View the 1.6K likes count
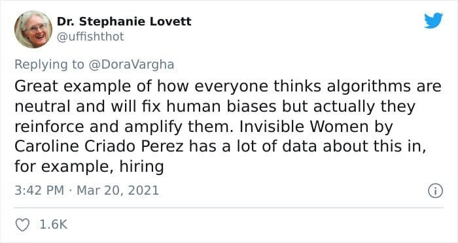Image resolution: width=458 pixels, height=243 pixels. point(53,225)
